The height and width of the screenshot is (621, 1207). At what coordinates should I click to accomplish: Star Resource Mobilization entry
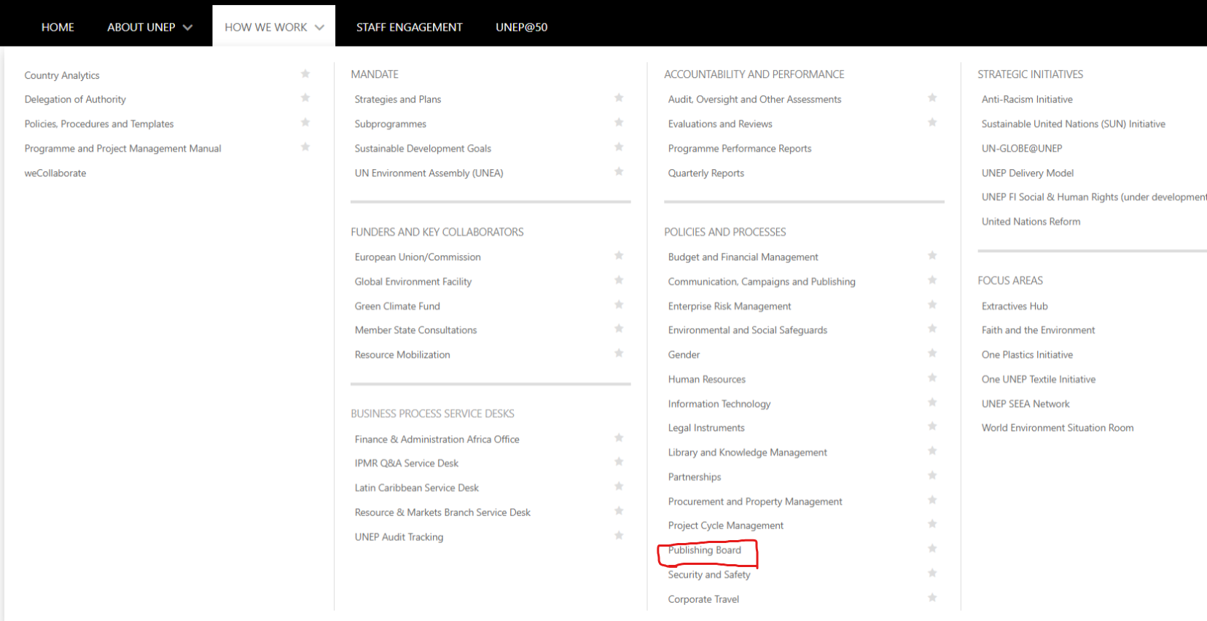(x=619, y=353)
